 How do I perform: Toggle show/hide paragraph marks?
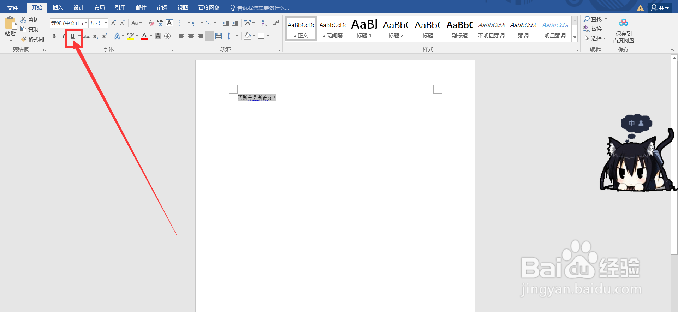coord(276,23)
